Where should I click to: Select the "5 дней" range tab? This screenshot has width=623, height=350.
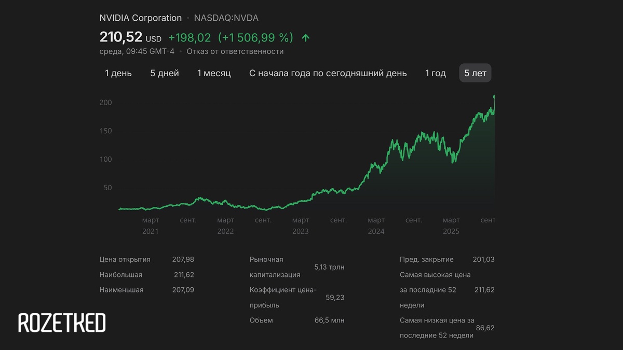(x=165, y=73)
